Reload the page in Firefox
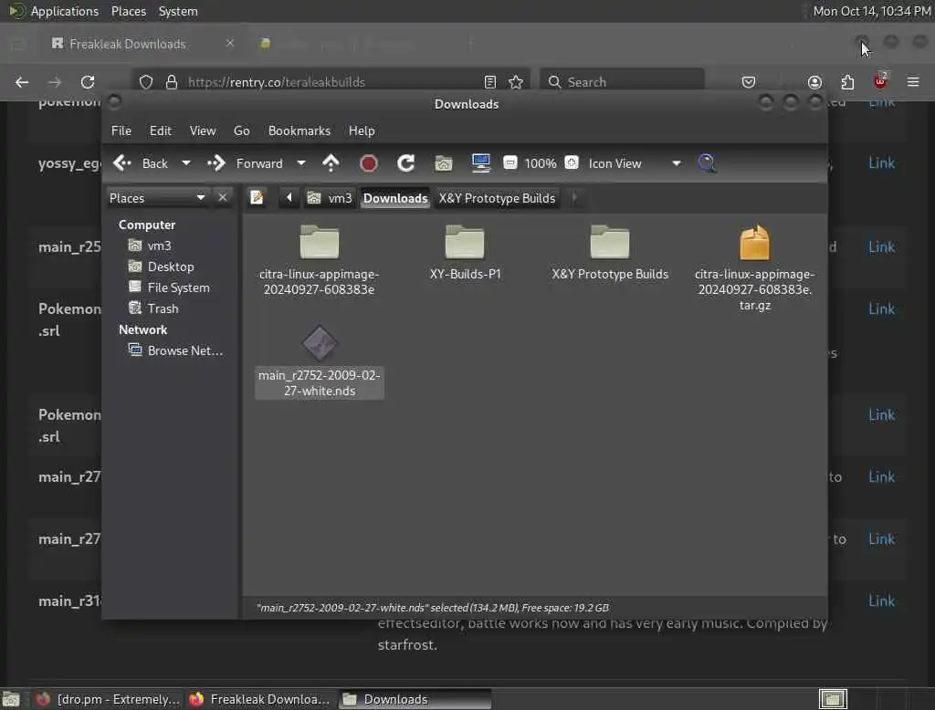This screenshot has width=935, height=710. click(x=88, y=81)
